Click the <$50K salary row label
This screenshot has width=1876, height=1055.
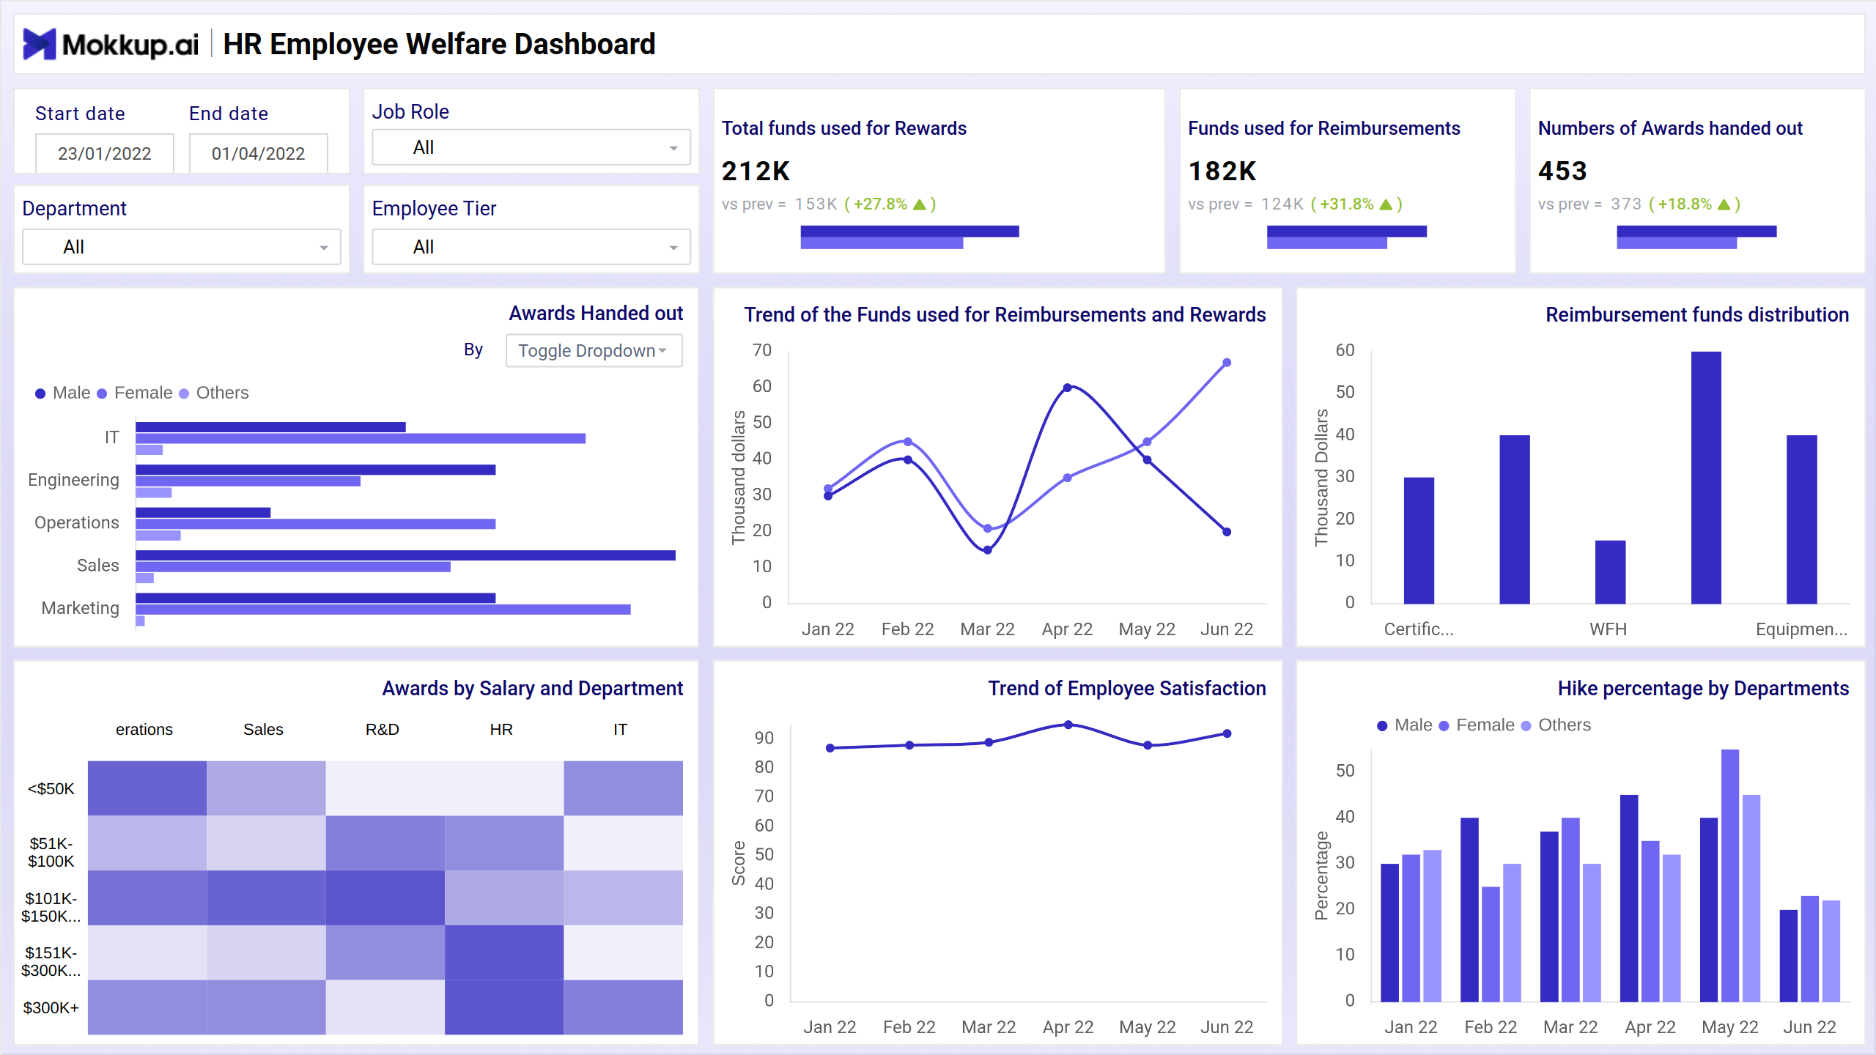tap(51, 789)
